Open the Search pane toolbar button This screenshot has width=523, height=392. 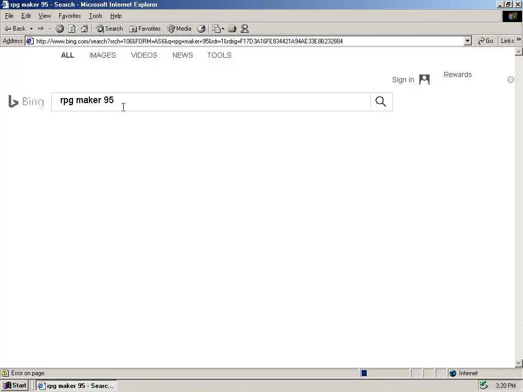(x=109, y=29)
